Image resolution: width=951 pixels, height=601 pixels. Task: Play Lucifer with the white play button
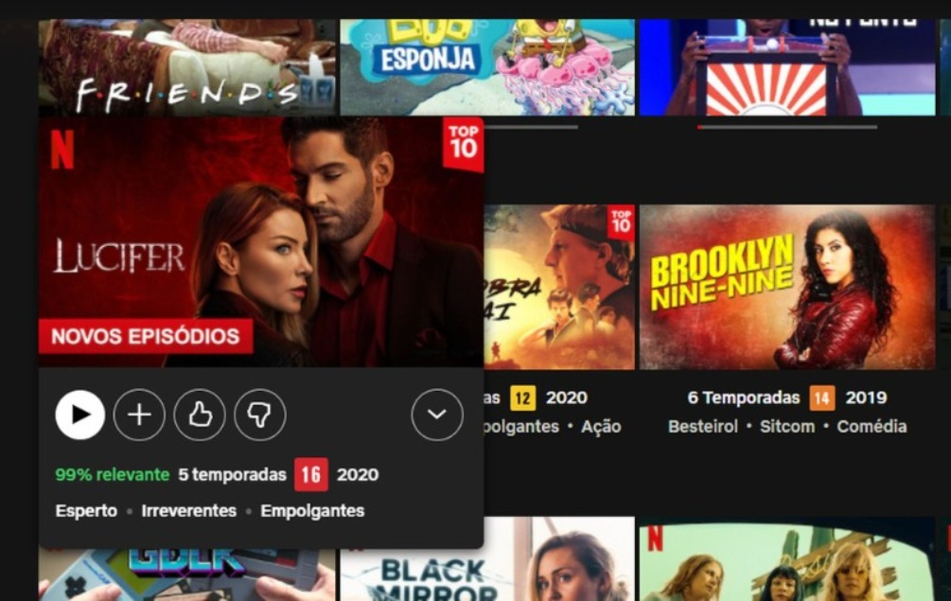[80, 415]
